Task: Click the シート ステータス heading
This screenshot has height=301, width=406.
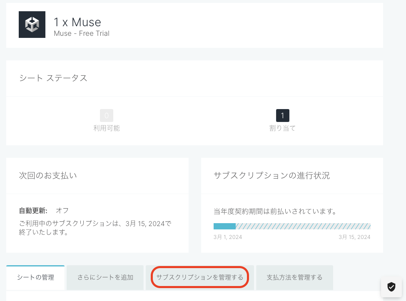Action: coord(53,78)
